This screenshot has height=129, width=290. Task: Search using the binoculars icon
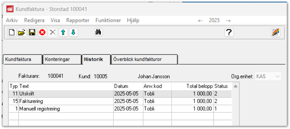[98, 32]
